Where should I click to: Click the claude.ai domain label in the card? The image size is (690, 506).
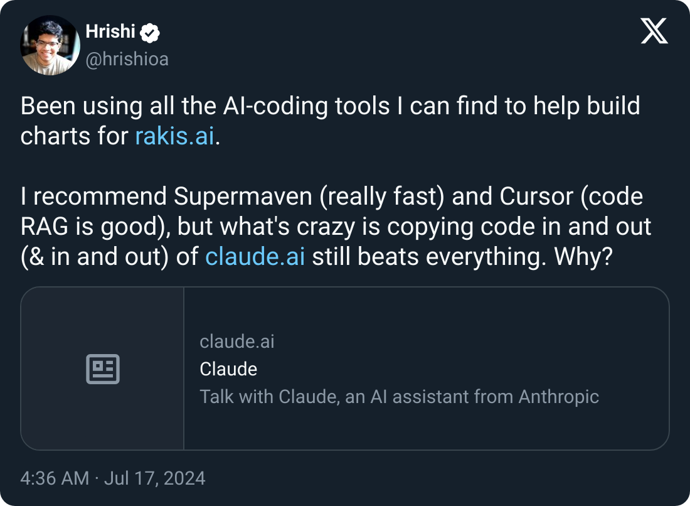(x=236, y=342)
